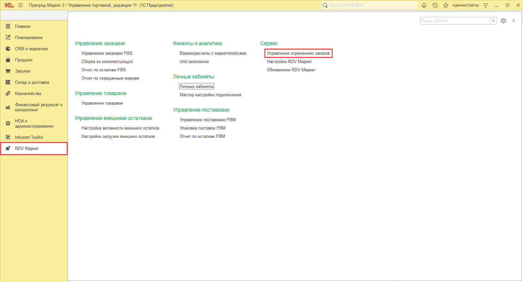Click the Infostart Toolkit tools icon
This screenshot has height=282, width=523.
click(8, 137)
